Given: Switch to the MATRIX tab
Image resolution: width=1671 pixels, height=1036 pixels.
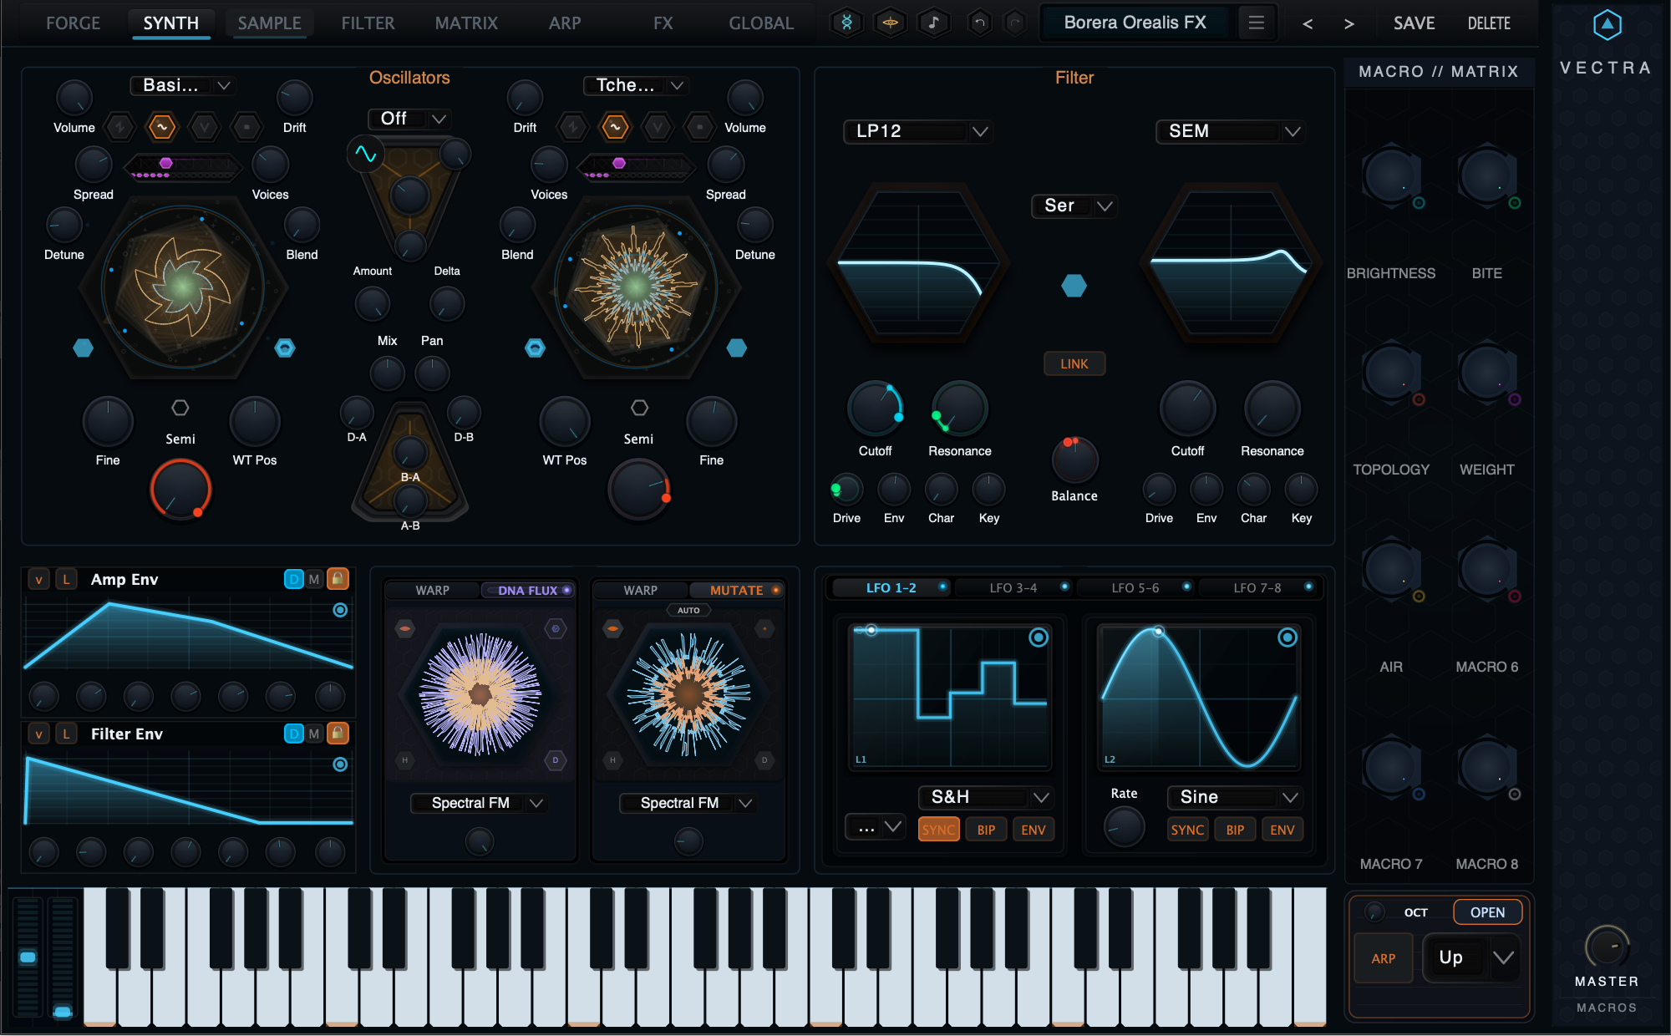Looking at the screenshot, I should pyautogui.click(x=466, y=23).
